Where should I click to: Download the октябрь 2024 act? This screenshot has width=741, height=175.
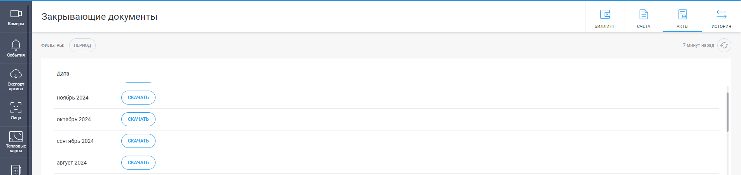click(x=138, y=119)
